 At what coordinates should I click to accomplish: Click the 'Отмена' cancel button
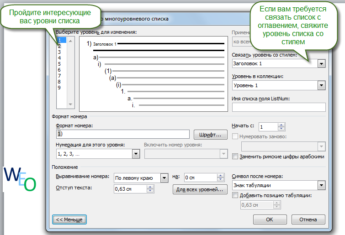[x=309, y=219]
